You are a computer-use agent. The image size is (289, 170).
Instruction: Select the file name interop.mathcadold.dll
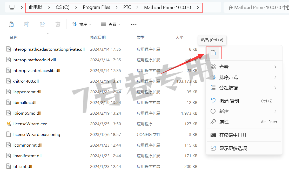[34, 60]
